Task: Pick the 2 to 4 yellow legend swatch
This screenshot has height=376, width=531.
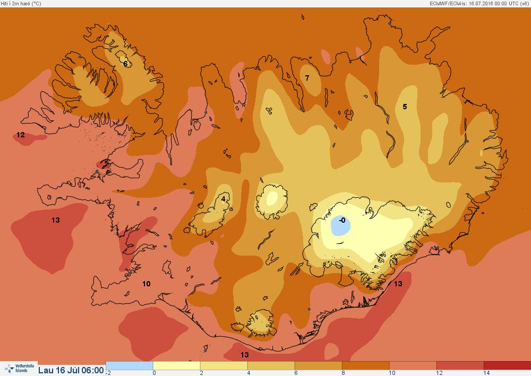Action: coord(224,365)
